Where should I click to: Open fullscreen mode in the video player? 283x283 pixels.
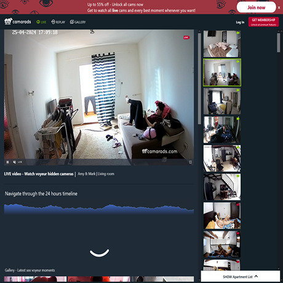point(190,162)
